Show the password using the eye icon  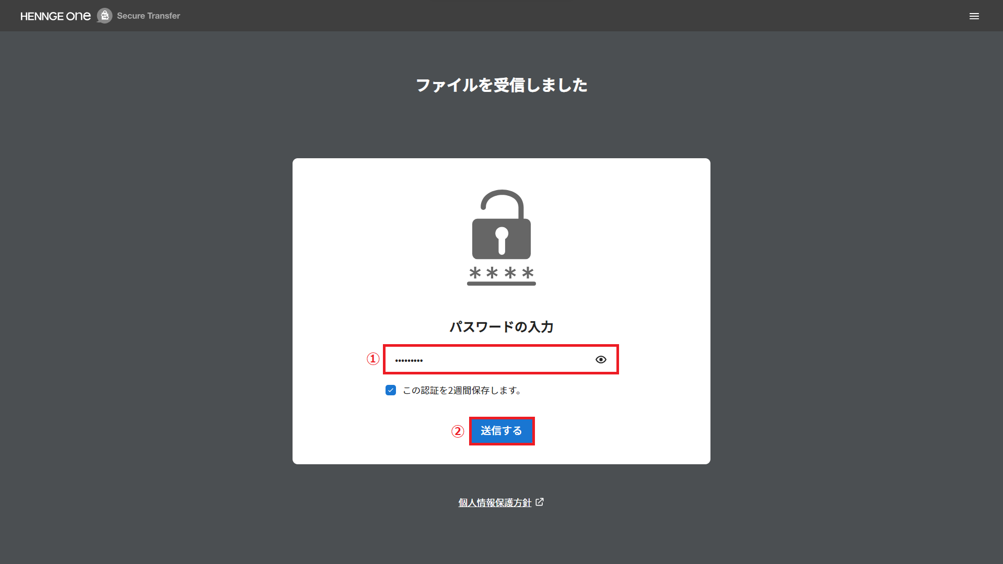(601, 359)
